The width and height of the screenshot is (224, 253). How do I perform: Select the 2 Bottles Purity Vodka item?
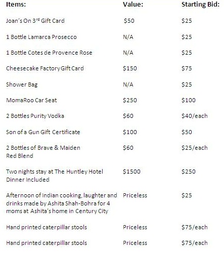coord(35,116)
